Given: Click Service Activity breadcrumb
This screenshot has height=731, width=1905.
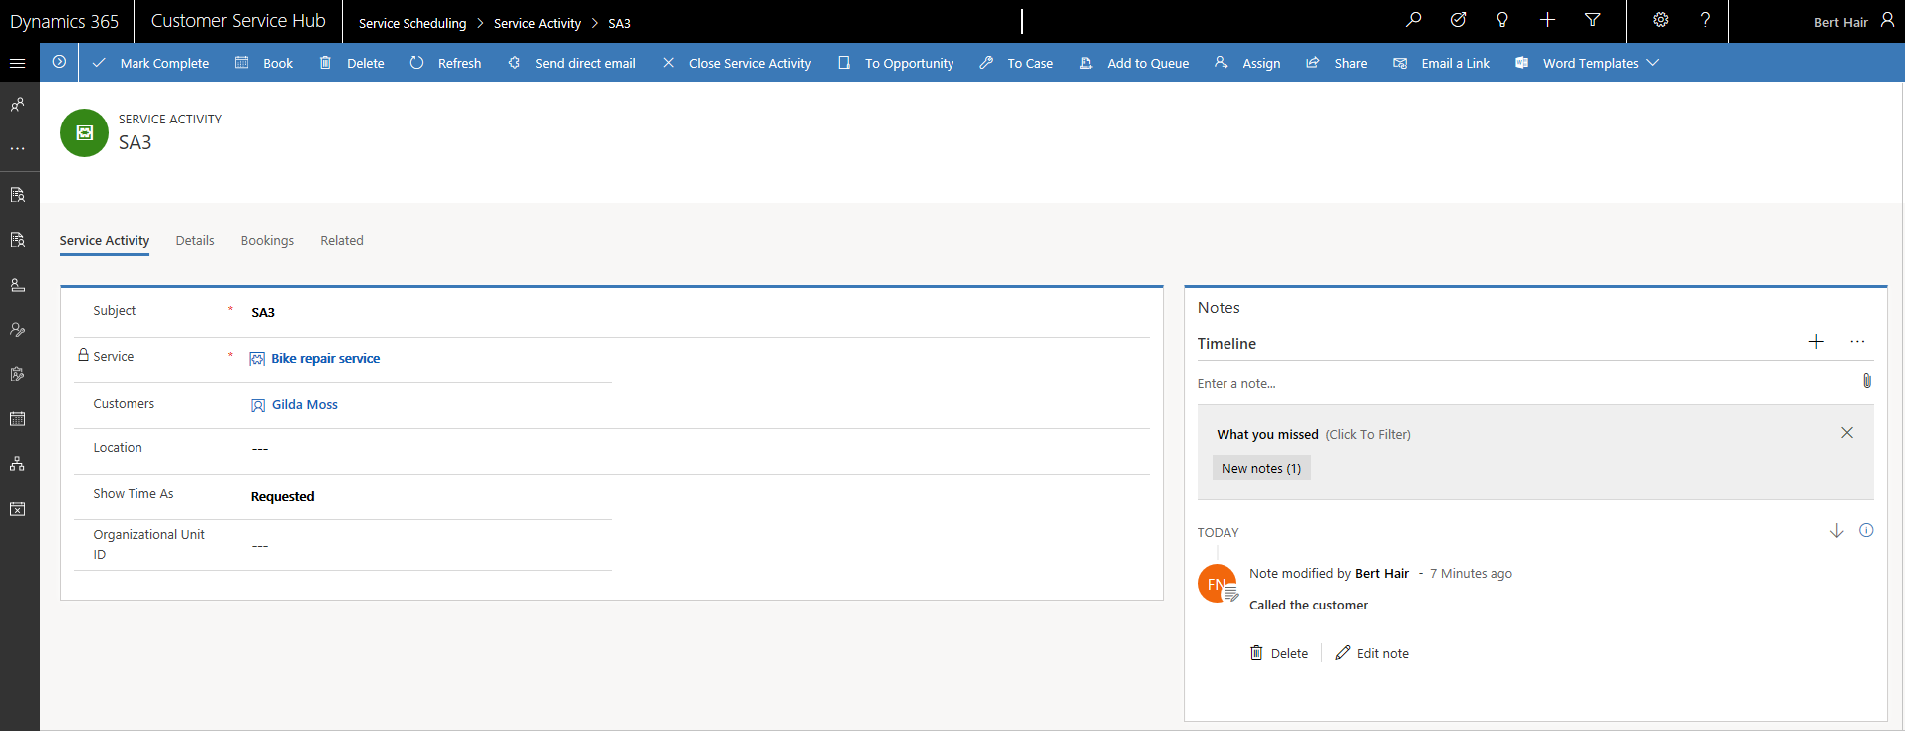Looking at the screenshot, I should pyautogui.click(x=537, y=23).
